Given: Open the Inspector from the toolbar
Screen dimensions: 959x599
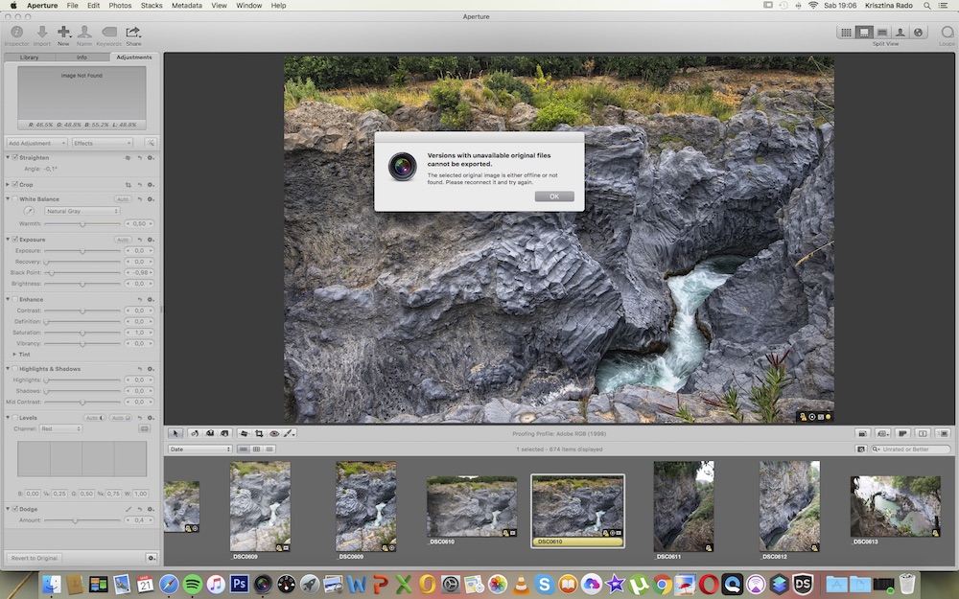Looking at the screenshot, I should pyautogui.click(x=16, y=33).
